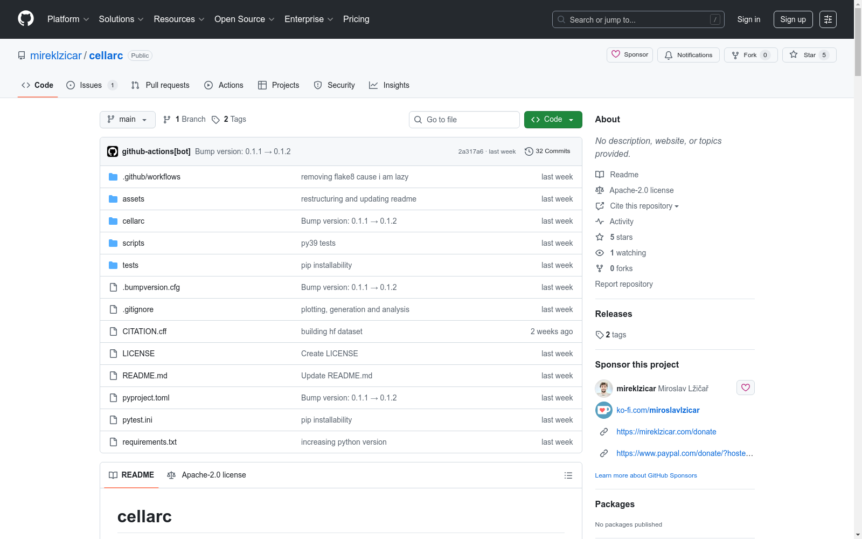This screenshot has width=862, height=539.
Task: Expand the Resources menu
Action: (179, 19)
